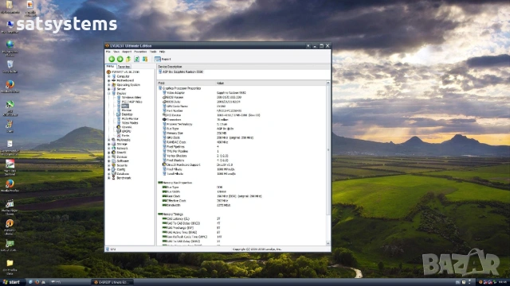
Task: Select the CAS Latency (CL) row
Action: tap(241, 219)
